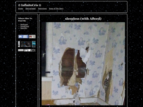Screen dimensions: 143x107
Task: Click 'Where Else To Find Me' heading
Action: [25, 20]
